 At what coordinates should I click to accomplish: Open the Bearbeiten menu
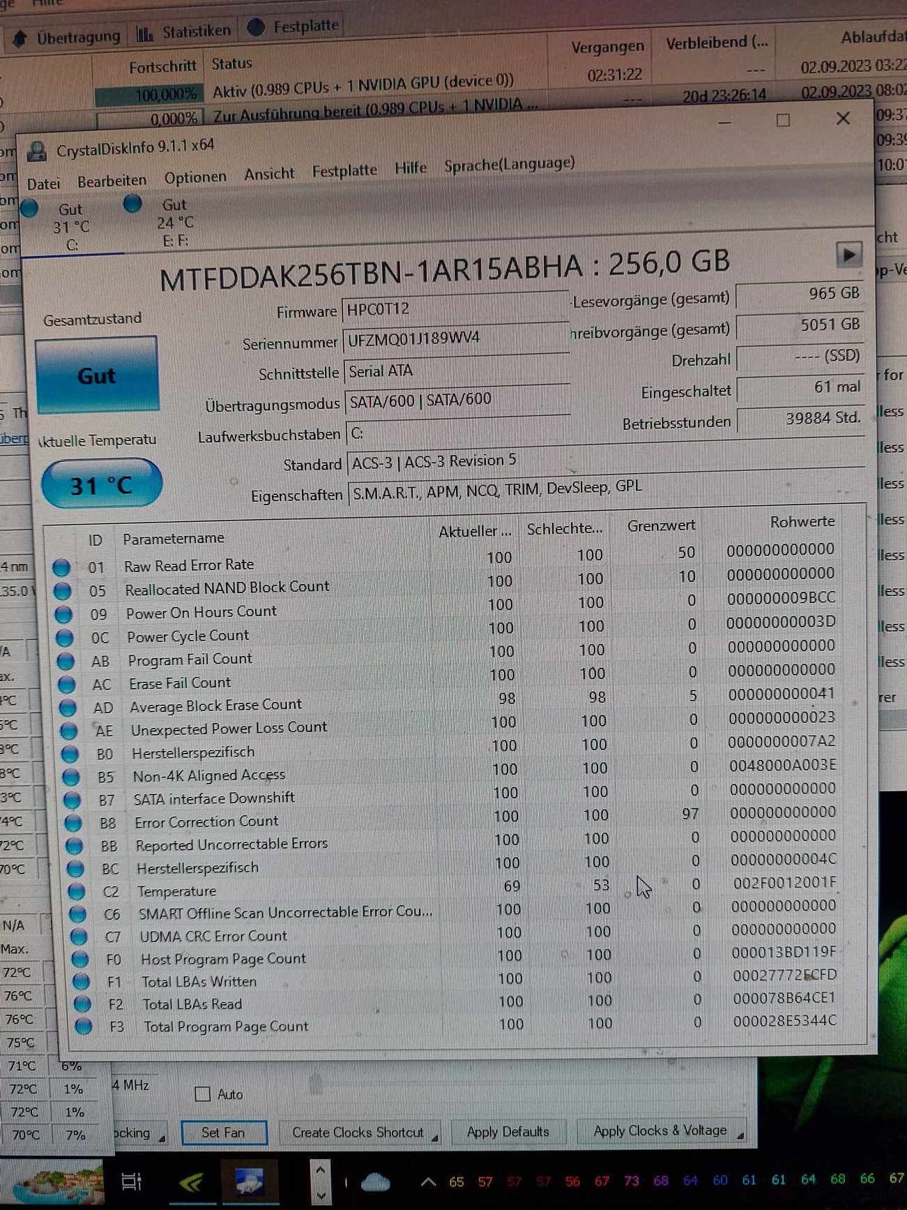point(112,181)
